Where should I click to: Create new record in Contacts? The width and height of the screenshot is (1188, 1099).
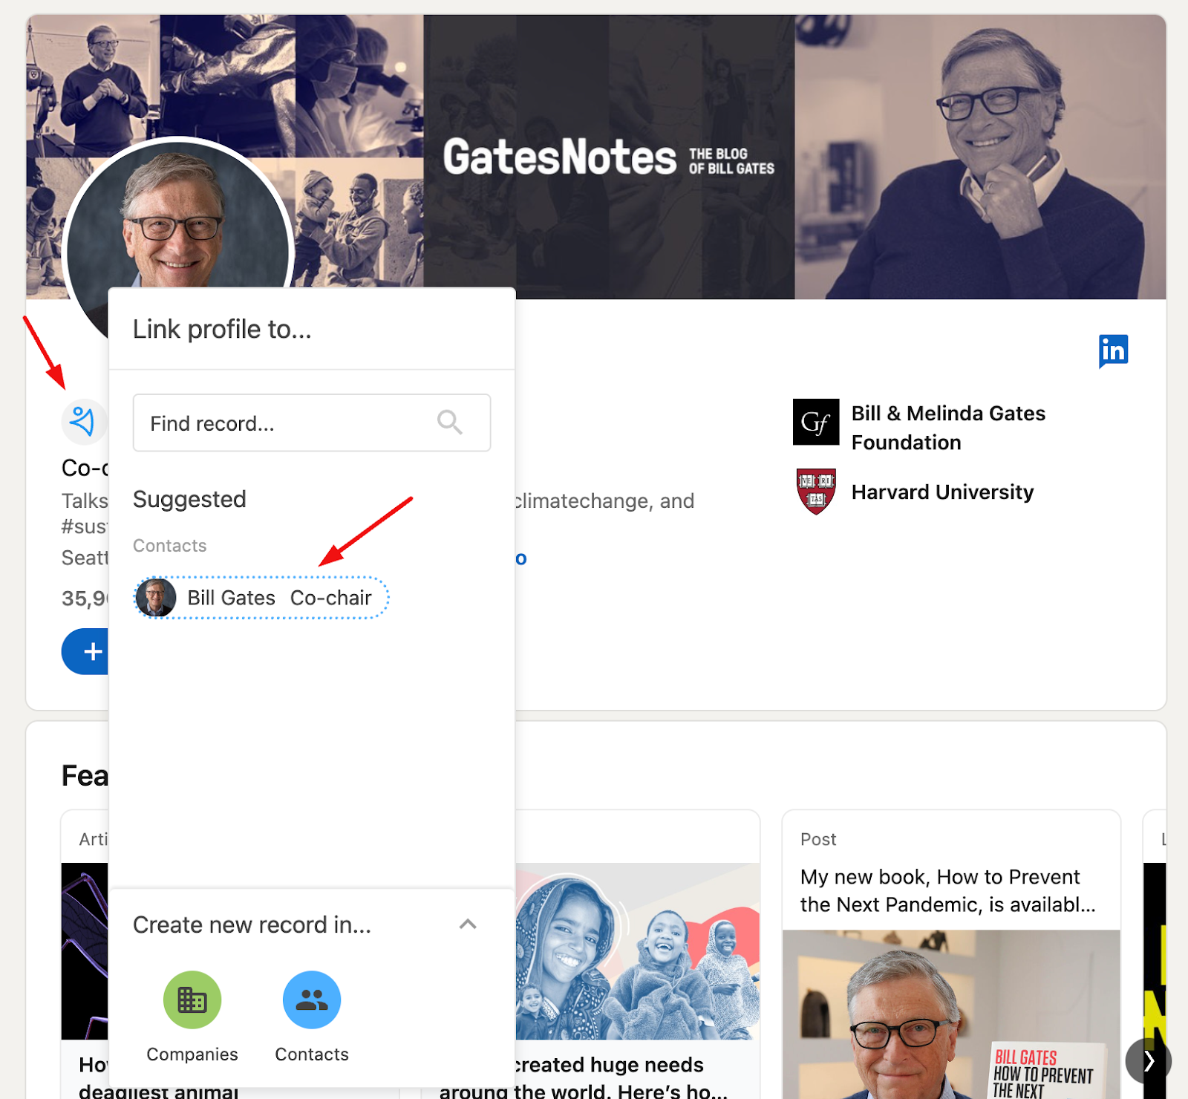312,999
